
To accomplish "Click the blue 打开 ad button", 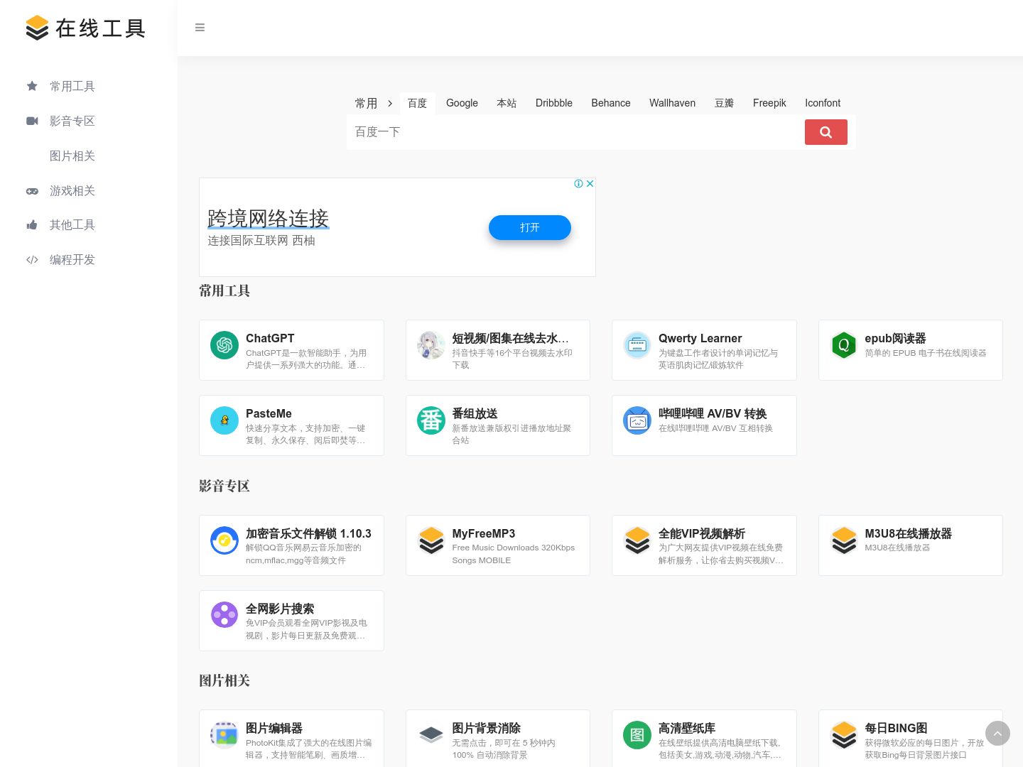I will tap(530, 227).
